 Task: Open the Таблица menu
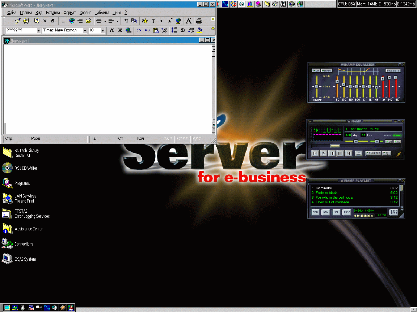point(102,13)
